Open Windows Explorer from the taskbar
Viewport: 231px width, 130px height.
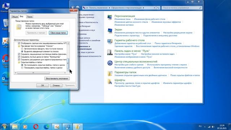pos(14,127)
